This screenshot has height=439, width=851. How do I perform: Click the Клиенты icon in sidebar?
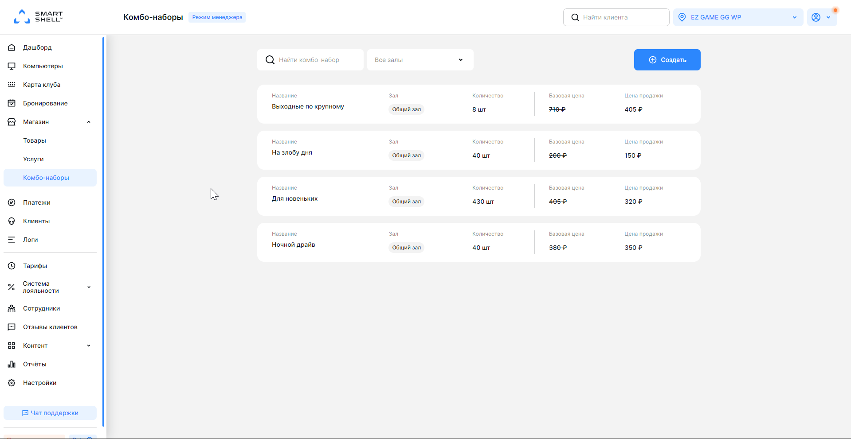[12, 221]
